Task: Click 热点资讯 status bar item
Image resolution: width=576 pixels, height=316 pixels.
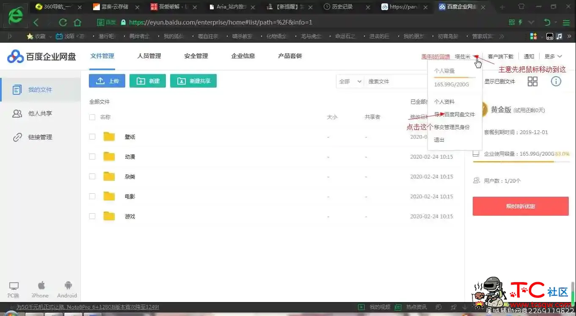Action: click(411, 307)
